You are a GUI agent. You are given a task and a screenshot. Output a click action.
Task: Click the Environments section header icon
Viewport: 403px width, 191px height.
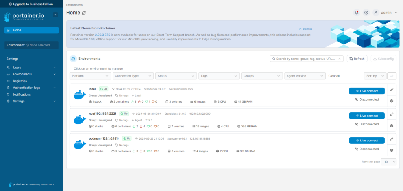tap(73, 59)
